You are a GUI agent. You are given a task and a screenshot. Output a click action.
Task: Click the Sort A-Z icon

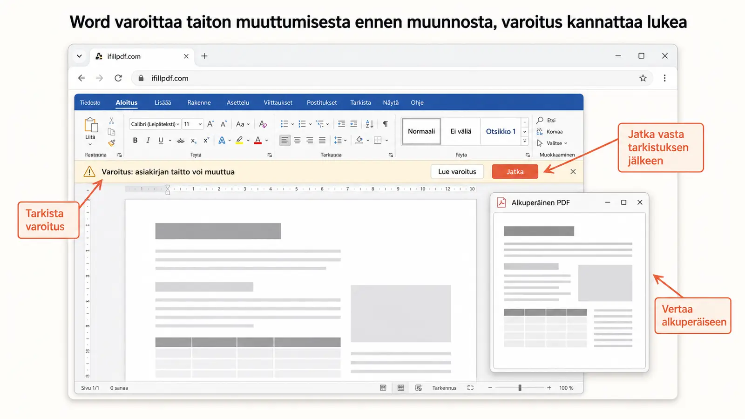370,124
